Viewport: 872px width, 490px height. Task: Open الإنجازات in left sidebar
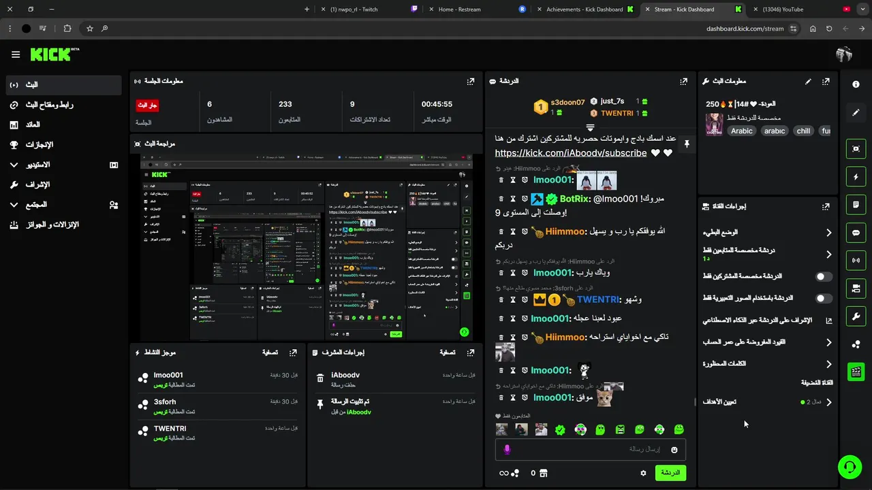(64, 145)
